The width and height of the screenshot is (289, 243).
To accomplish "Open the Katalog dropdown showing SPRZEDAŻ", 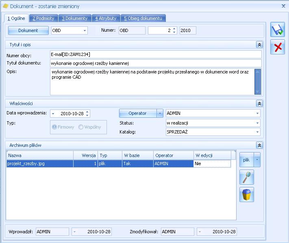I will (x=257, y=132).
